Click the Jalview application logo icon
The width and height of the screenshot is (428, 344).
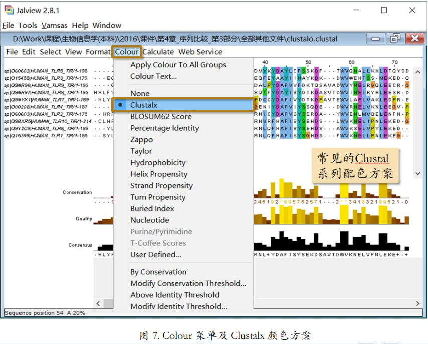click(9, 10)
